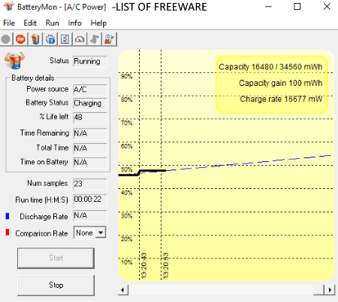Click the greyed-out start octagon toolbar icon
This screenshot has width=338, height=302.
point(6,39)
